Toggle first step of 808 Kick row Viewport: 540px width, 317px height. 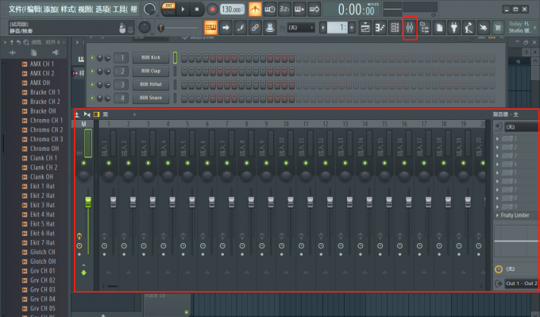click(184, 57)
